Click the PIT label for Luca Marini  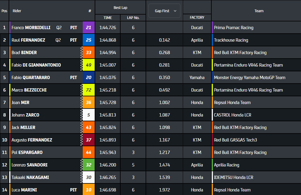(74, 190)
